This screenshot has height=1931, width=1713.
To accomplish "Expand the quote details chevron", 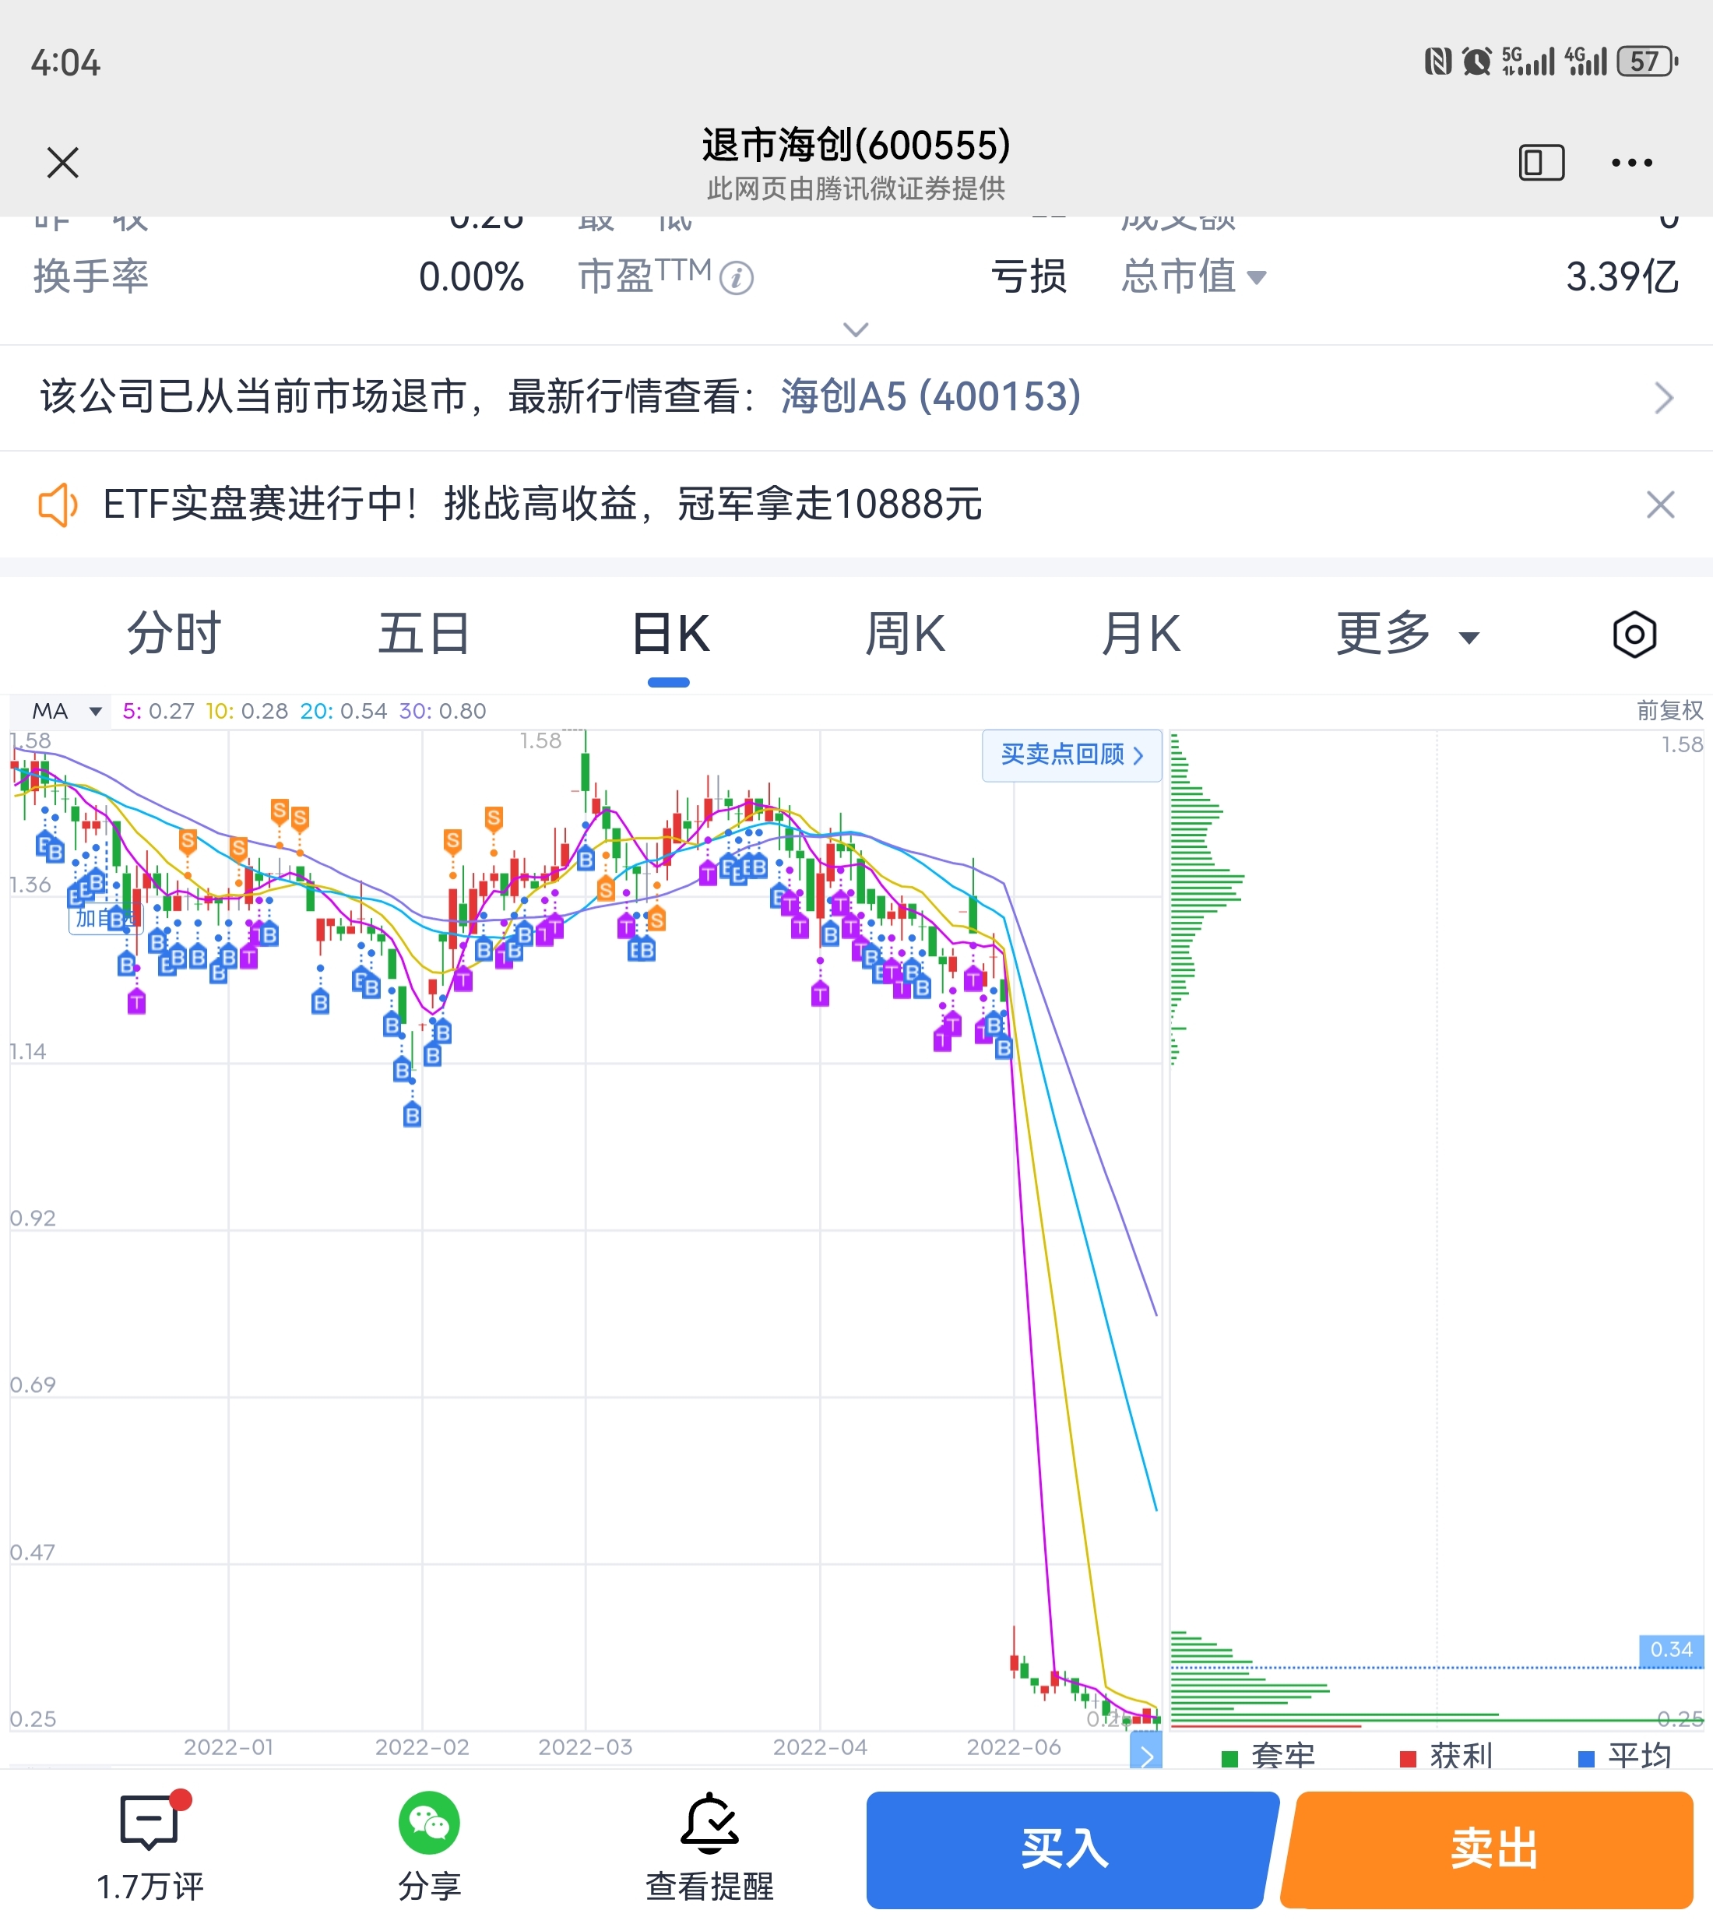I will [855, 329].
